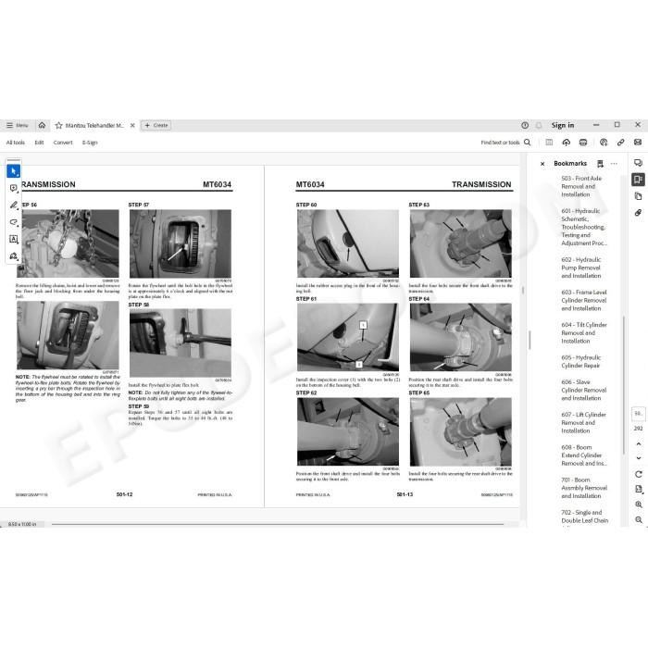The image size is (648, 648).
Task: Click the current page number field
Action: click(x=638, y=414)
